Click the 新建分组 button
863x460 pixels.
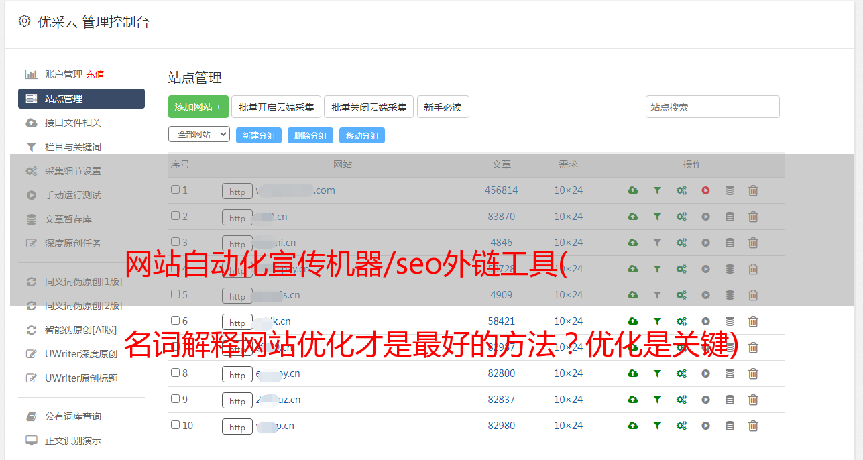coord(259,135)
